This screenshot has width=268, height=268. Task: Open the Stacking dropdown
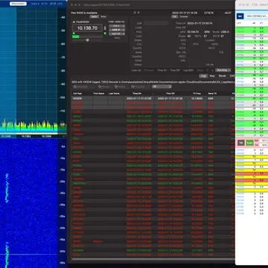223,70
